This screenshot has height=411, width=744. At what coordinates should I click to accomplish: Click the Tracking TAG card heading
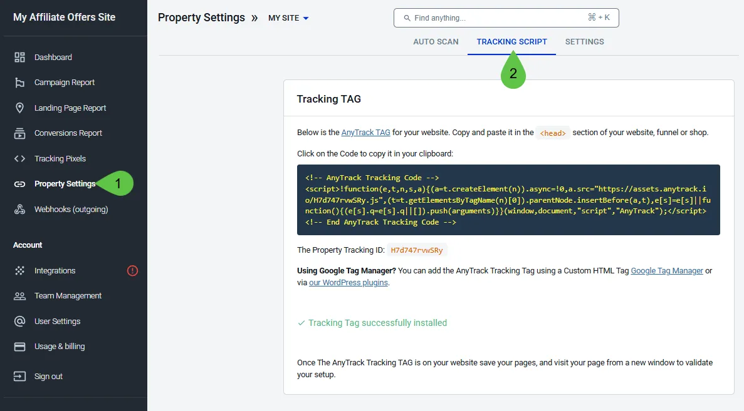[329, 99]
